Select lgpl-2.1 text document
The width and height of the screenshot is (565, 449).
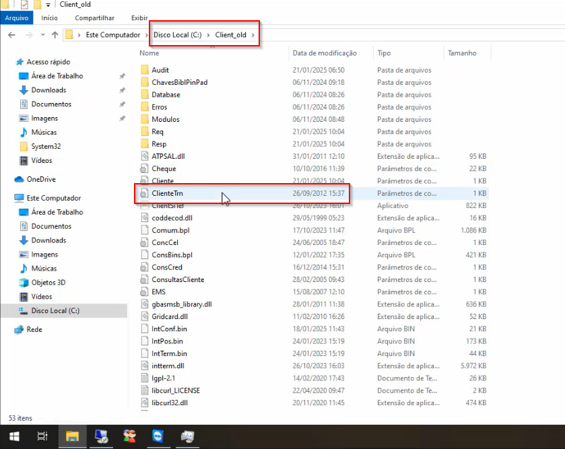point(163,378)
